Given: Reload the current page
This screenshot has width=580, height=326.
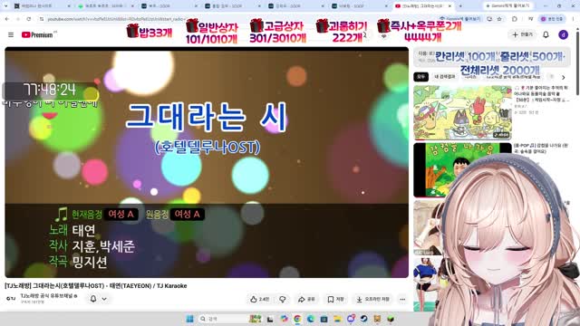Looking at the screenshot, I should point(29,18).
